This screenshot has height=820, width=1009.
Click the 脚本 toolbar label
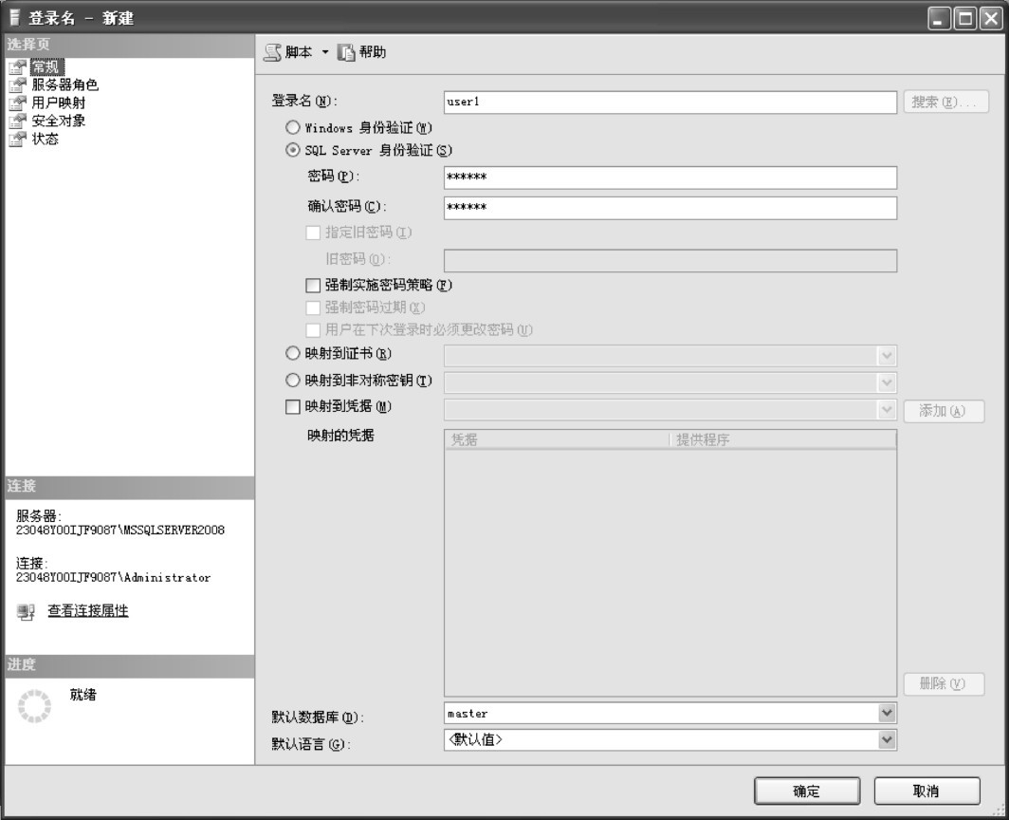pyautogui.click(x=299, y=51)
